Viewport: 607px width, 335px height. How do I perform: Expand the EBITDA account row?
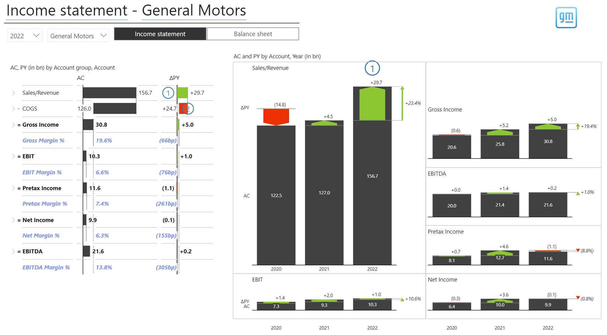13,251
